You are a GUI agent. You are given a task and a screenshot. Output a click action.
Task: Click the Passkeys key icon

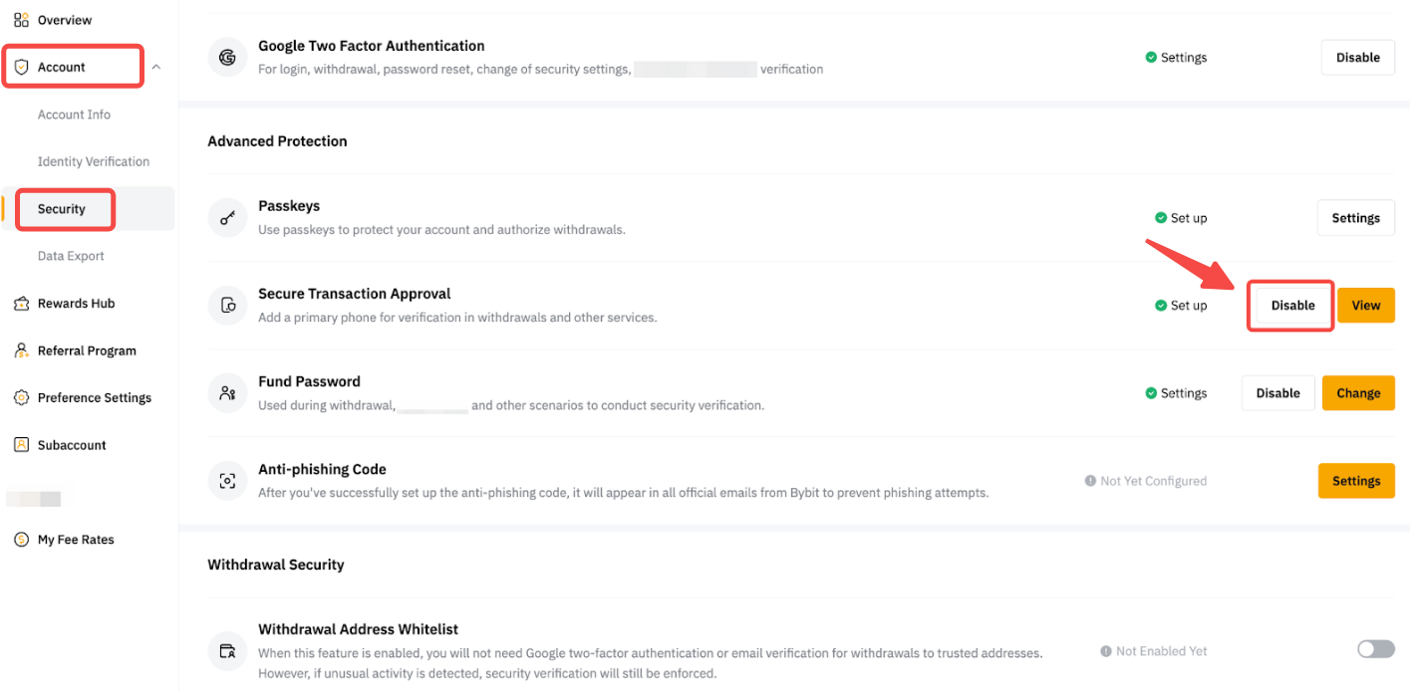(227, 218)
